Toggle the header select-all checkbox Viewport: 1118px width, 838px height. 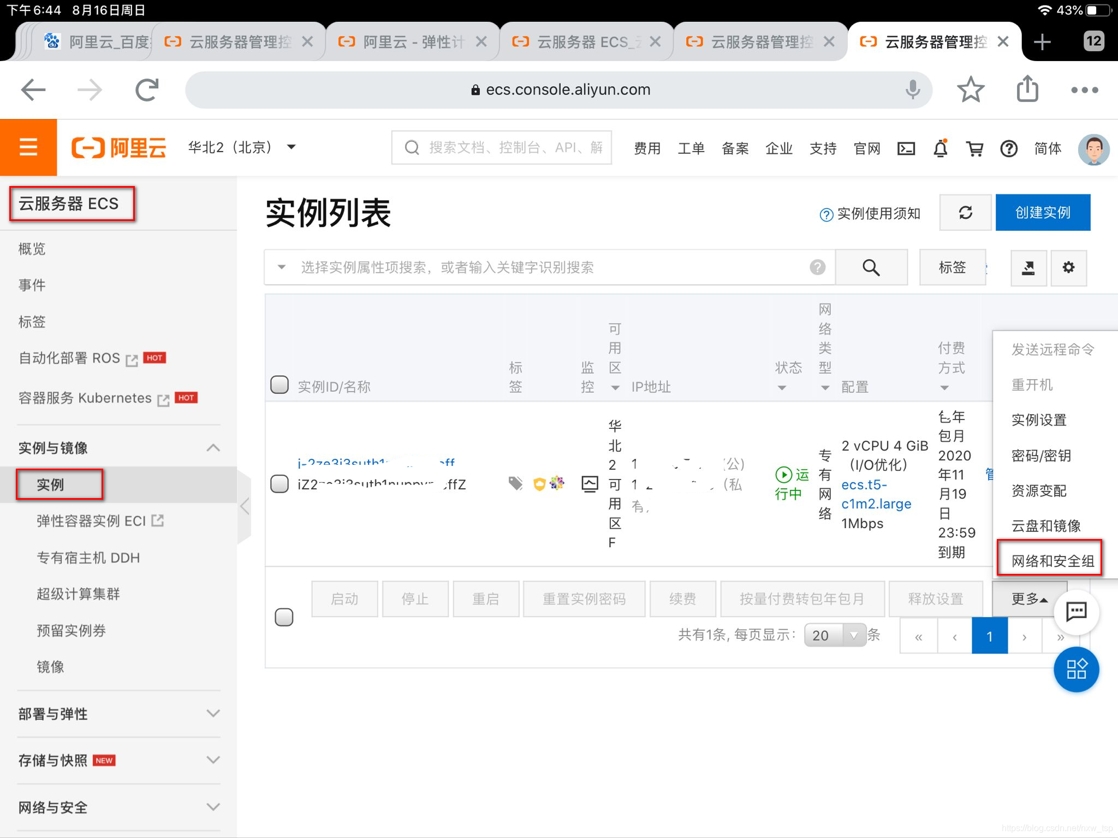coord(279,385)
